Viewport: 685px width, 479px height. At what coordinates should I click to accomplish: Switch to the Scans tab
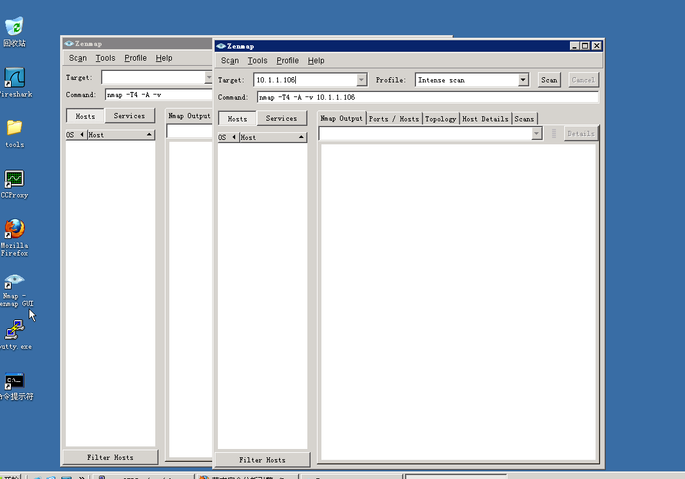(524, 119)
